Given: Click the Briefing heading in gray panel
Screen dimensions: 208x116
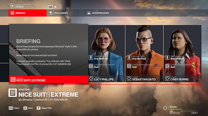Looking at the screenshot, I should pos(28,41).
